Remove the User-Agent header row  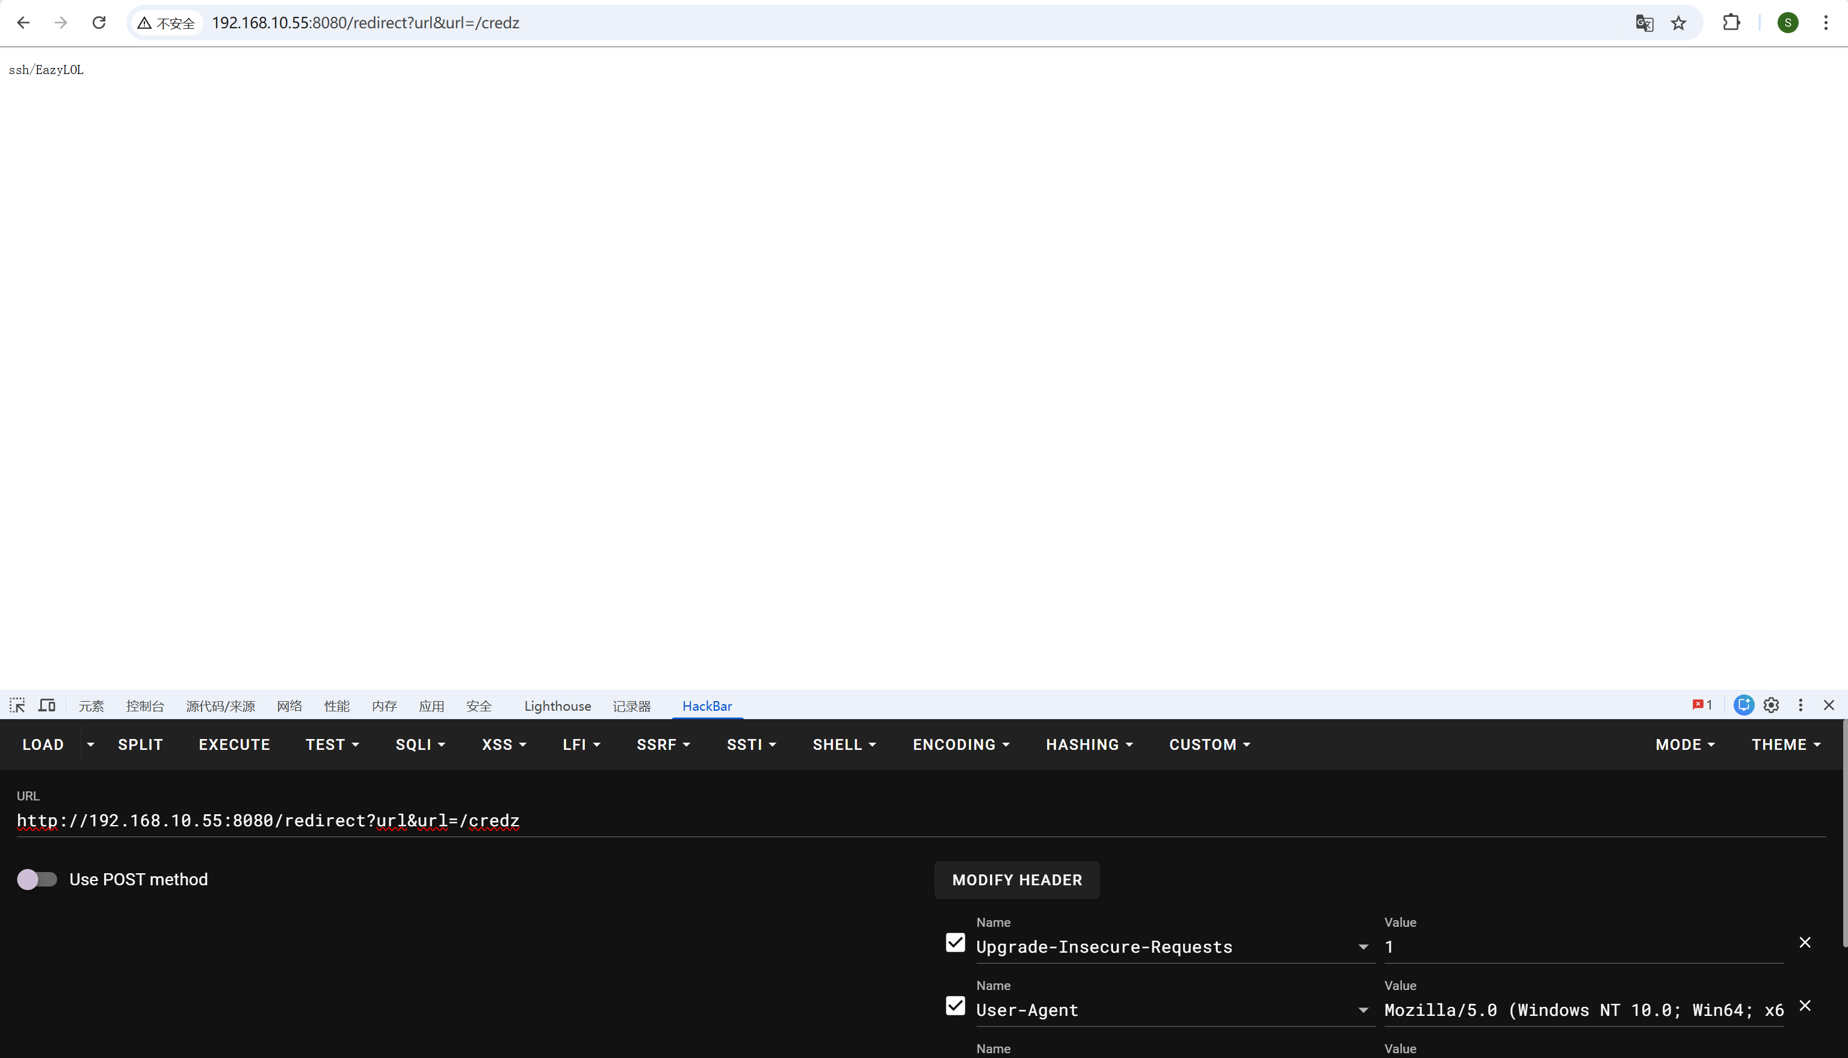pos(1805,1006)
